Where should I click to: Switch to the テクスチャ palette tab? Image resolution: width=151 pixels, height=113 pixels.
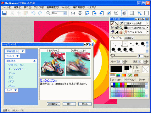[x=142, y=80]
